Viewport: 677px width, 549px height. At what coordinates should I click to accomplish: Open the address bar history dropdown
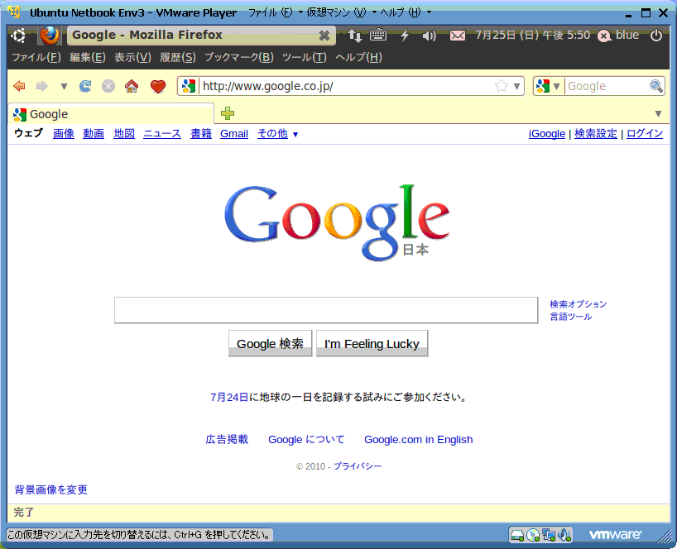point(516,86)
